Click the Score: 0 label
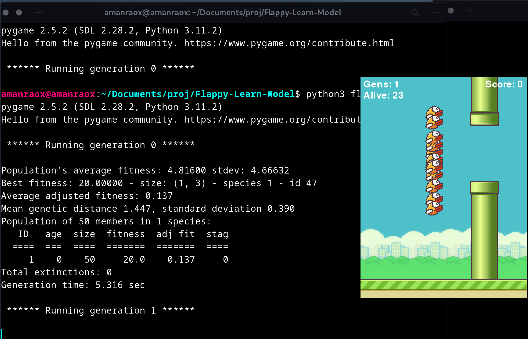 [x=504, y=84]
